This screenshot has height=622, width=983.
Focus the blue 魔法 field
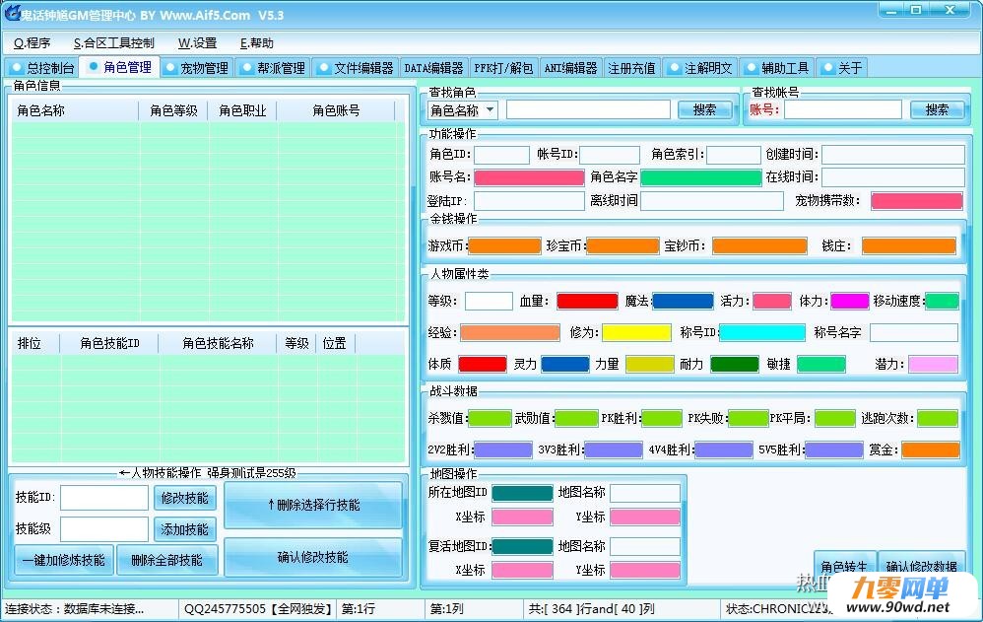pyautogui.click(x=683, y=302)
